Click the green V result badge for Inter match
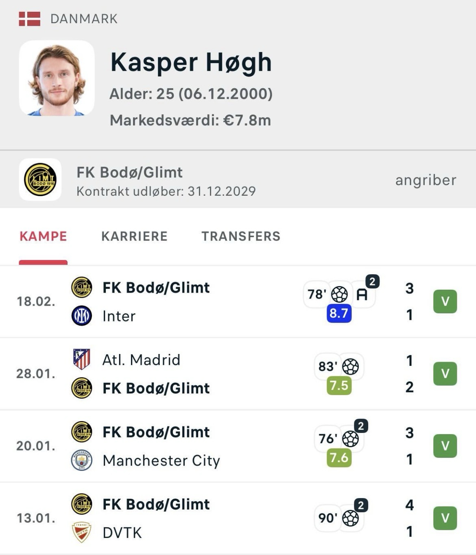476x555 pixels. click(445, 302)
